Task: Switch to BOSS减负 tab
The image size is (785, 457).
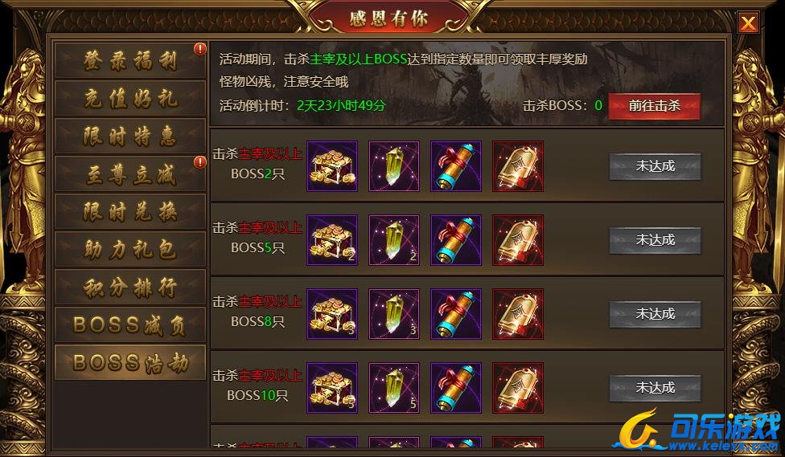Action: pos(130,325)
